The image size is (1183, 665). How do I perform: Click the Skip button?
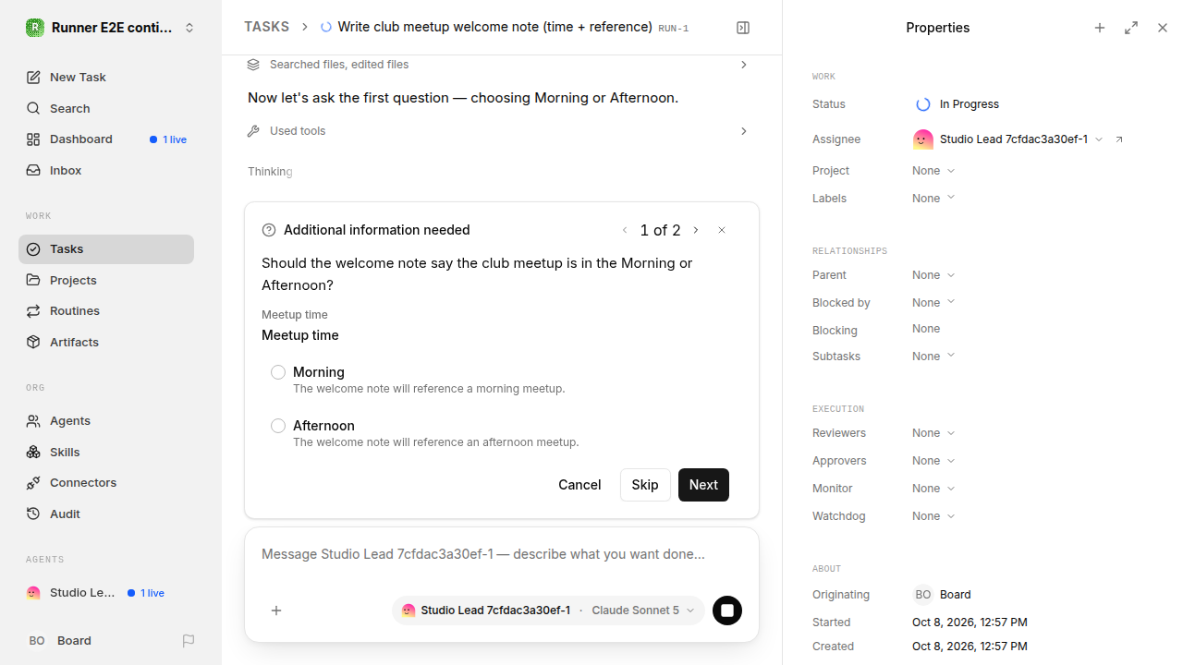645,485
